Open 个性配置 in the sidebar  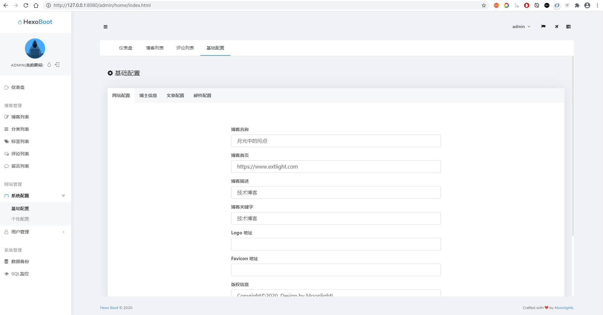pos(20,219)
